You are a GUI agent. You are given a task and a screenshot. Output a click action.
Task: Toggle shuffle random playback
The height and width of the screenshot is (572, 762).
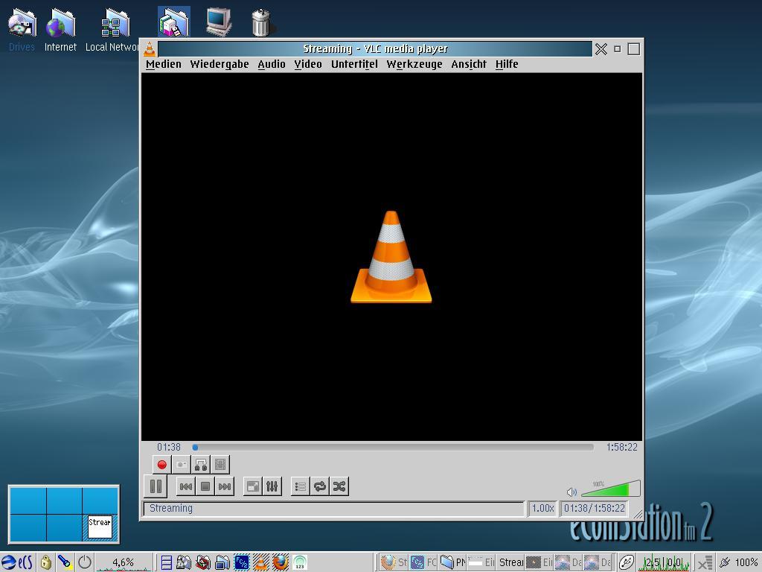click(x=339, y=486)
